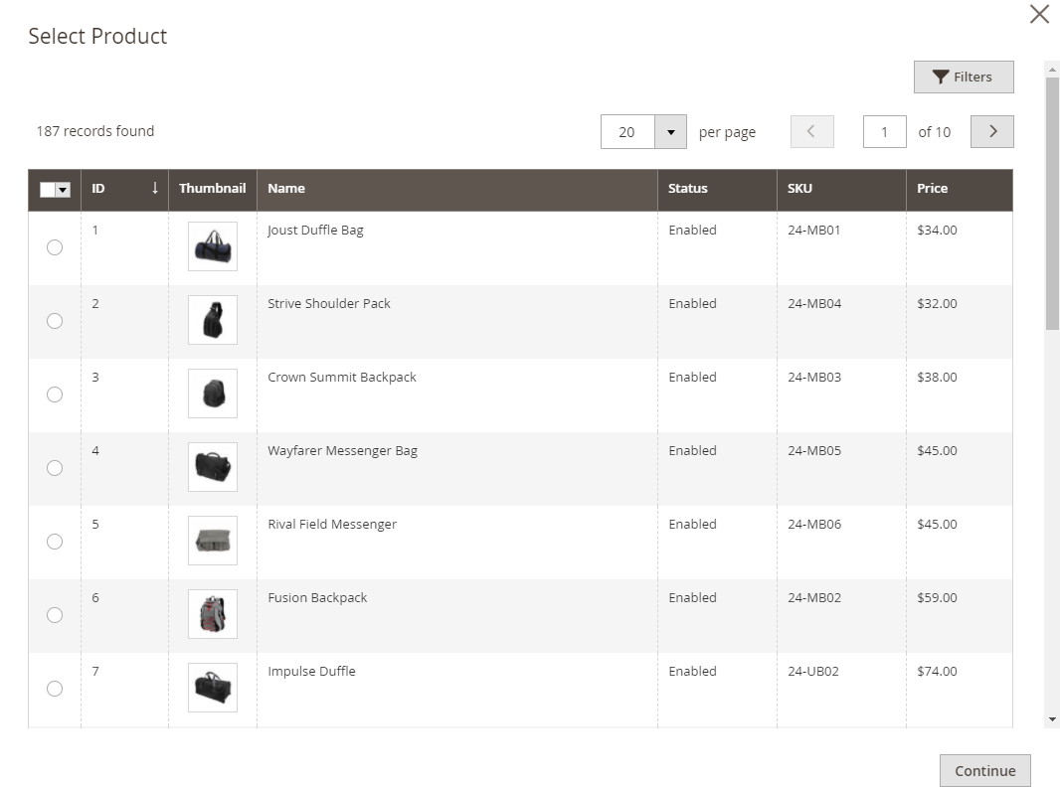1060x788 pixels.
Task: Sort products by SKU column header
Action: 799,189
